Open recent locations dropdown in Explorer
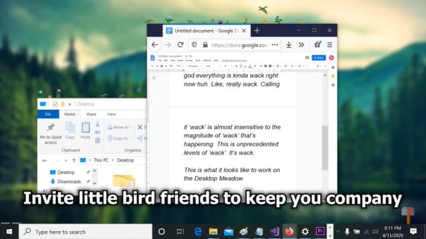This screenshot has width=426, height=239. (66, 161)
